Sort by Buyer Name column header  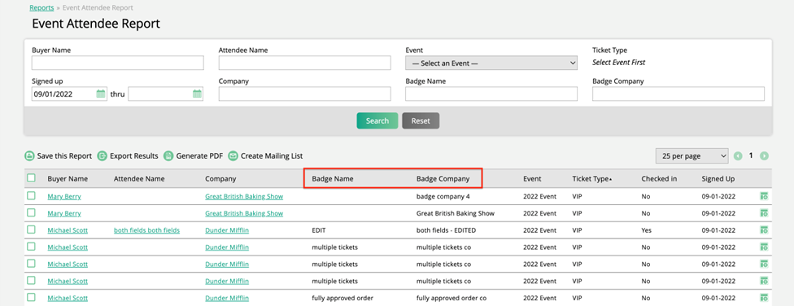[68, 179]
